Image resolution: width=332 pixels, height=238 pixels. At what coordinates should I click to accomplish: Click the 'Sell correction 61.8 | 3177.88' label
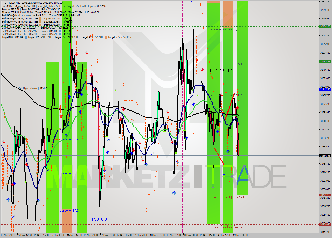[226, 64]
